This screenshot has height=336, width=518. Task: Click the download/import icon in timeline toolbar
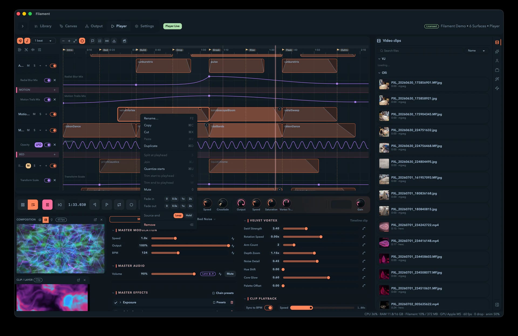(x=114, y=41)
